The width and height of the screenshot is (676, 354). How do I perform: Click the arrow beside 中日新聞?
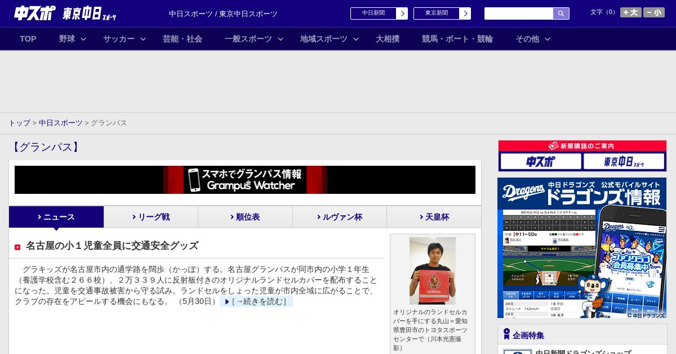coord(402,13)
